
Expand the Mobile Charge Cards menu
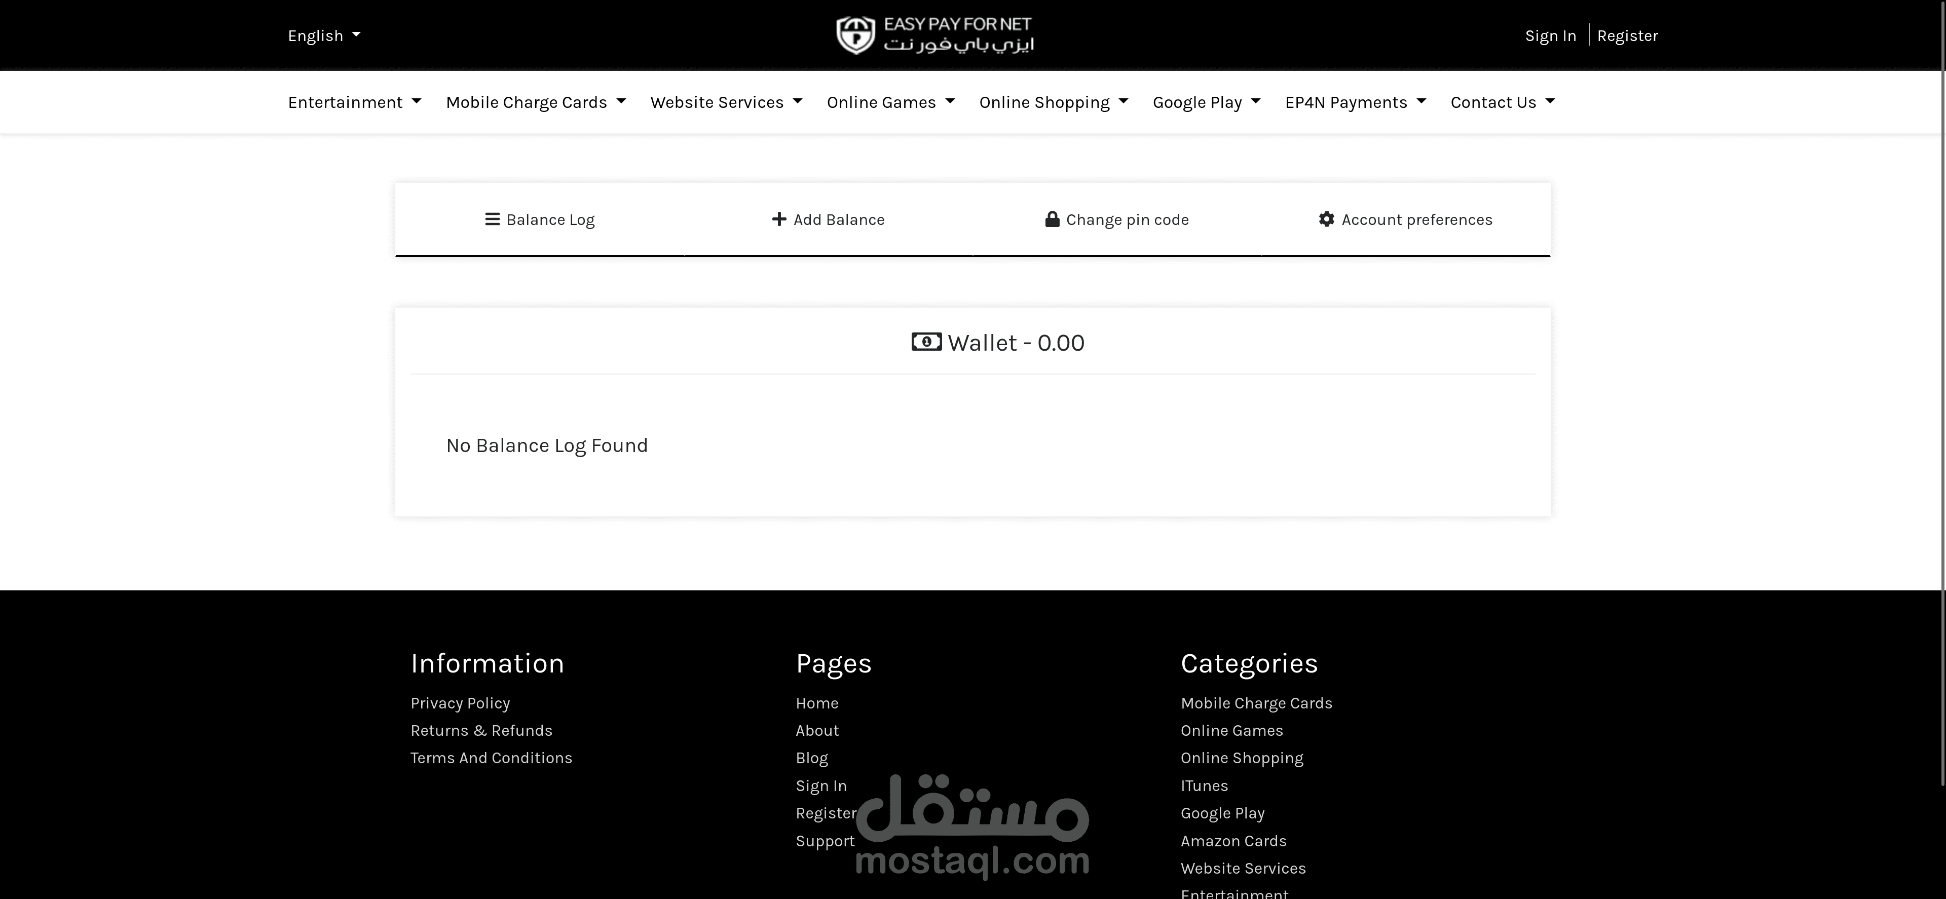click(x=536, y=102)
